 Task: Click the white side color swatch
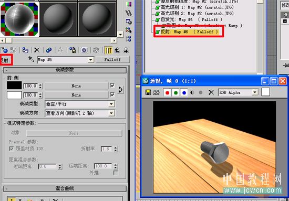[14, 95]
